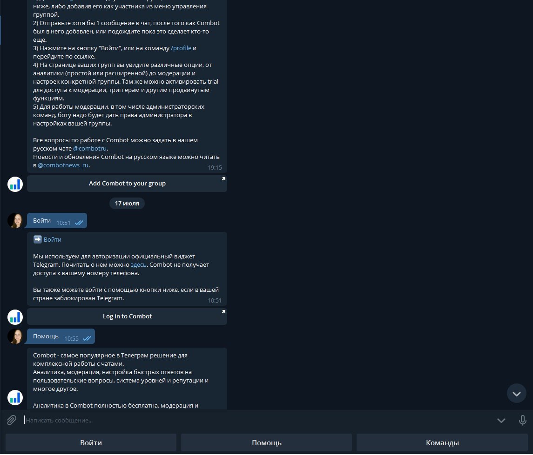The image size is (533, 455).
Task: Click the microphone voice message icon
Action: point(522,420)
